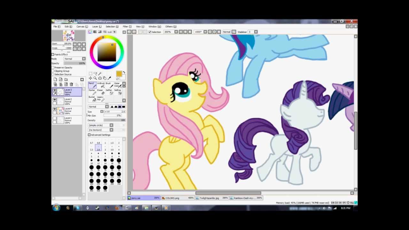Switch to COLORS.png document tab
The height and width of the screenshot is (230, 409).
tap(178, 198)
